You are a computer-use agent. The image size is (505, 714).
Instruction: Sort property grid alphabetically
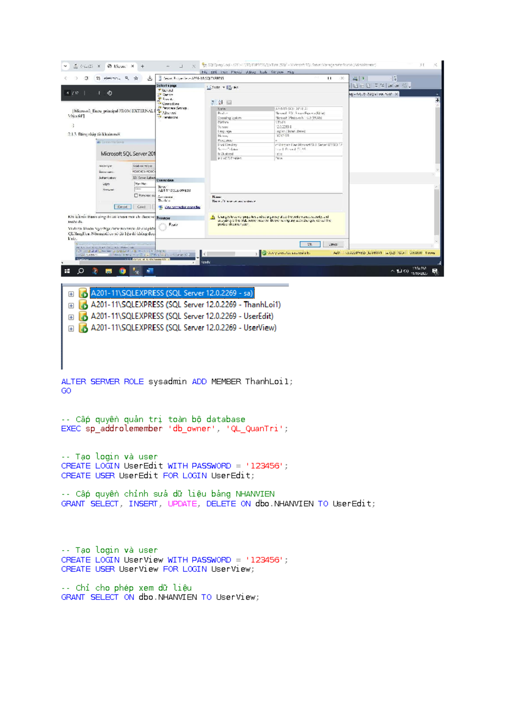pos(220,102)
